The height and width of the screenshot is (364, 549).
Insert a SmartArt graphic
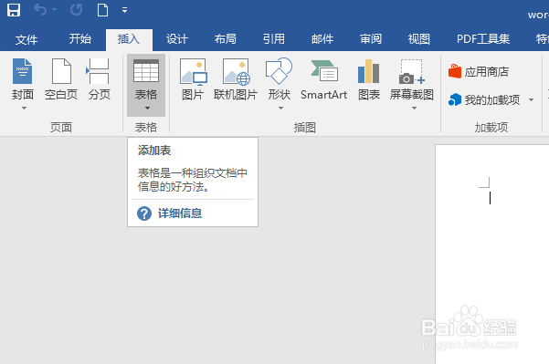pos(324,79)
